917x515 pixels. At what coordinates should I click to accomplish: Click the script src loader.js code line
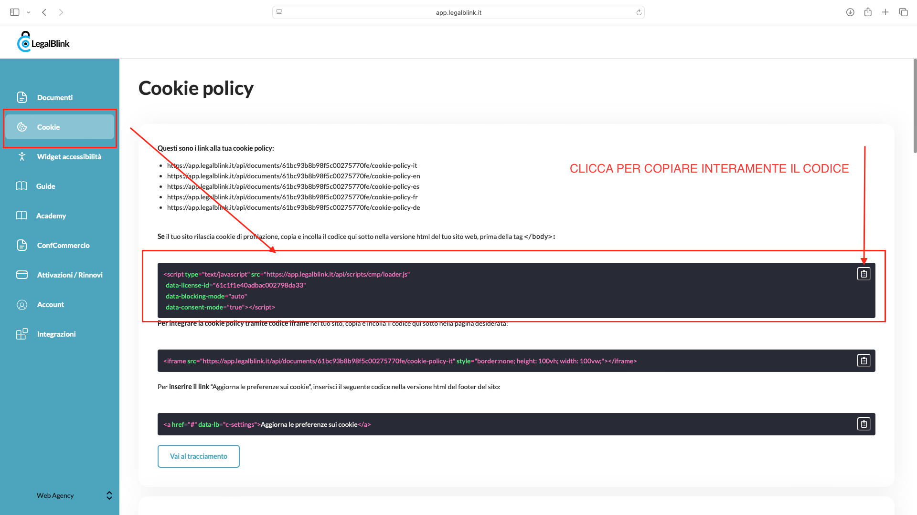[x=287, y=274]
